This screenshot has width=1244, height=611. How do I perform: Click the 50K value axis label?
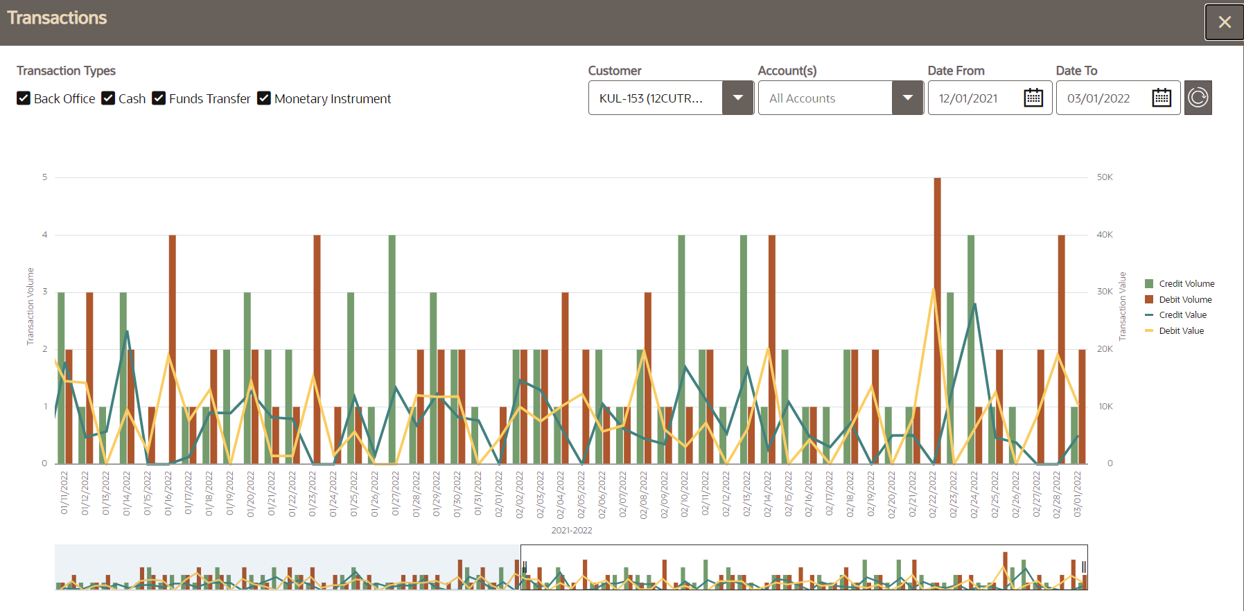1105,177
